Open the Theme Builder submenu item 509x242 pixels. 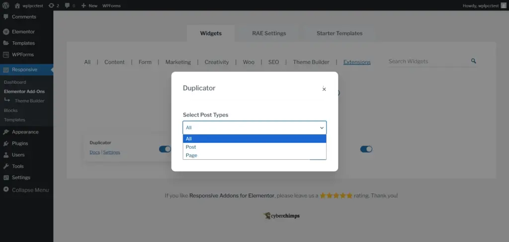(x=29, y=101)
